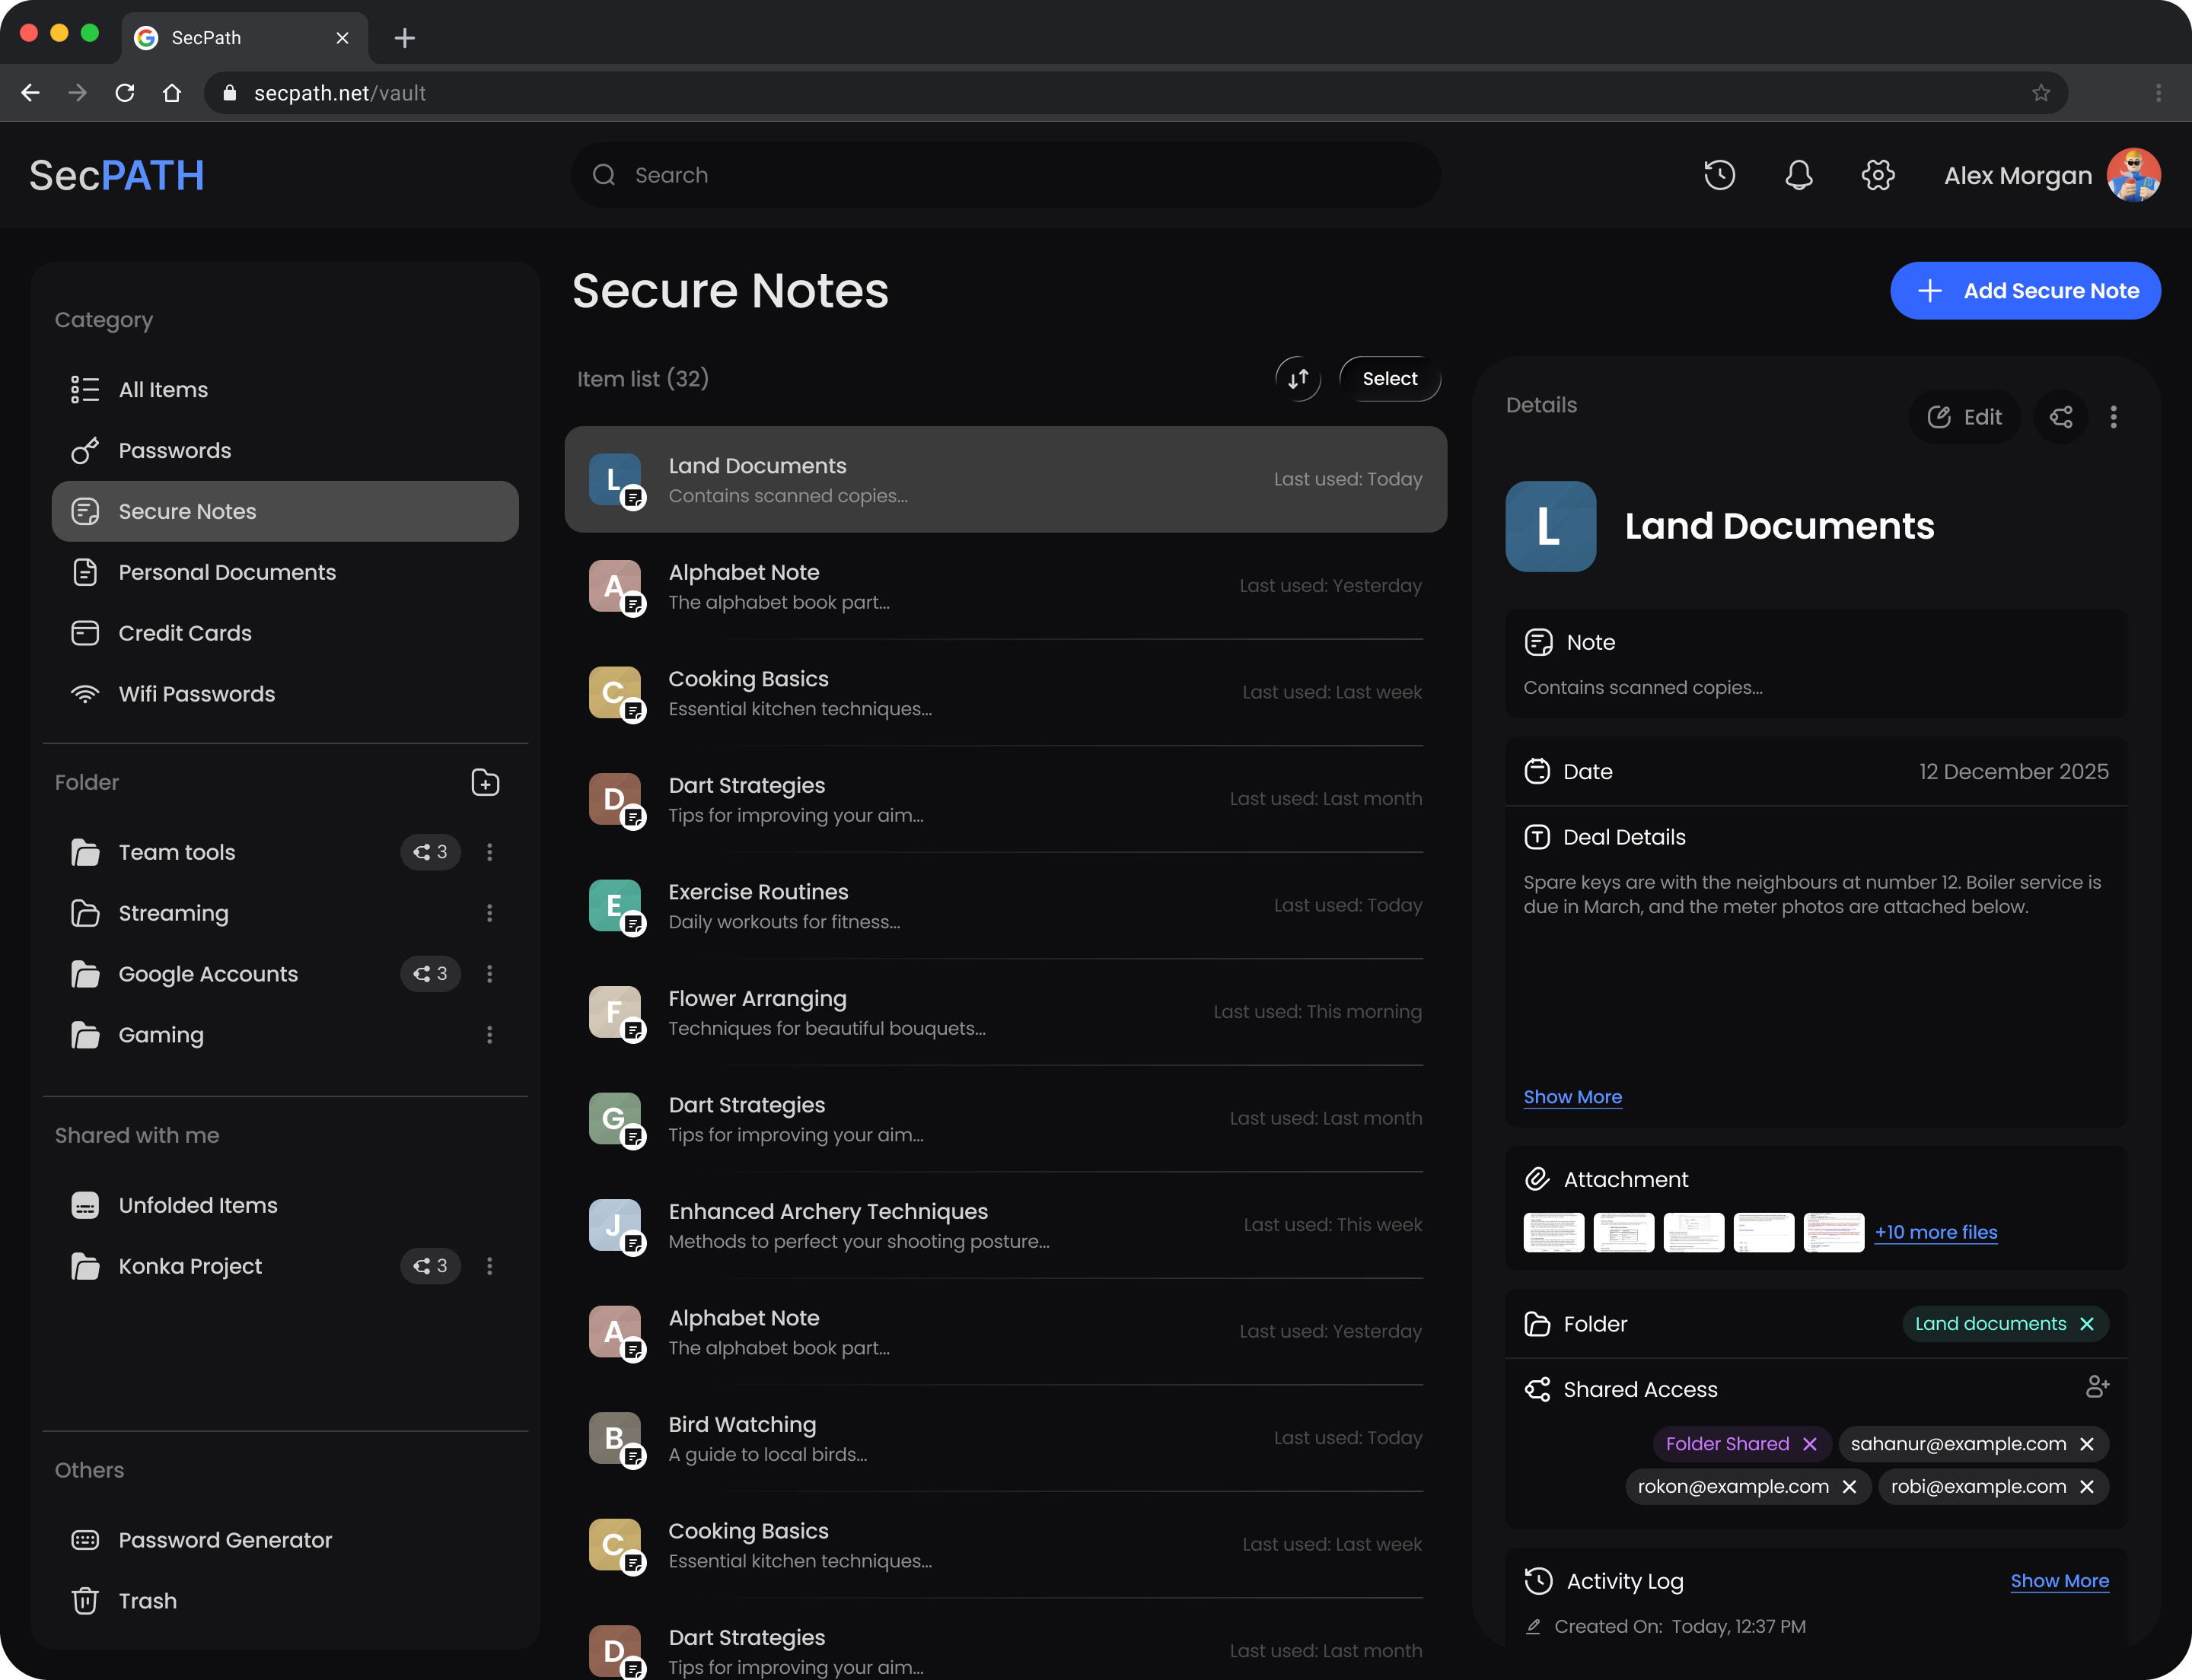2192x1680 pixels.
Task: Click the Search field
Action: 1005,175
